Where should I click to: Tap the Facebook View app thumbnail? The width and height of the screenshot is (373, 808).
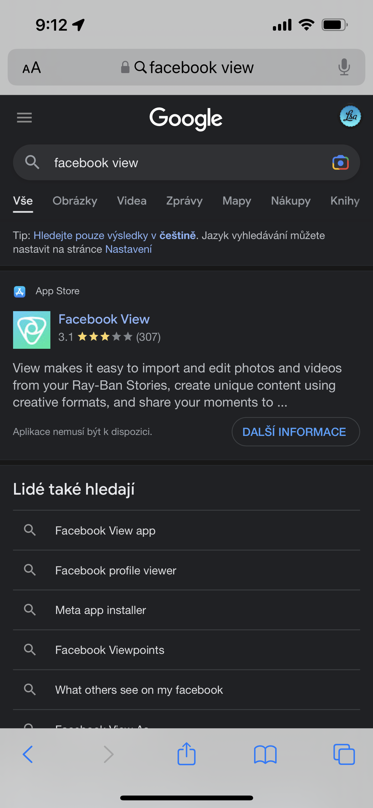point(32,330)
